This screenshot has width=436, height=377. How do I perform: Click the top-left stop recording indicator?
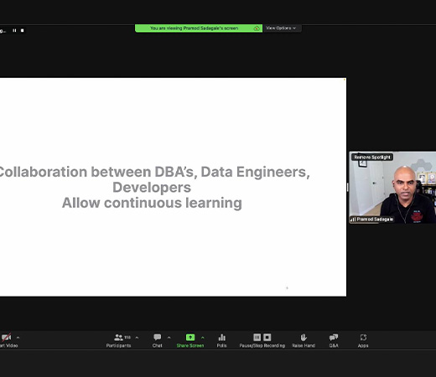pos(23,30)
